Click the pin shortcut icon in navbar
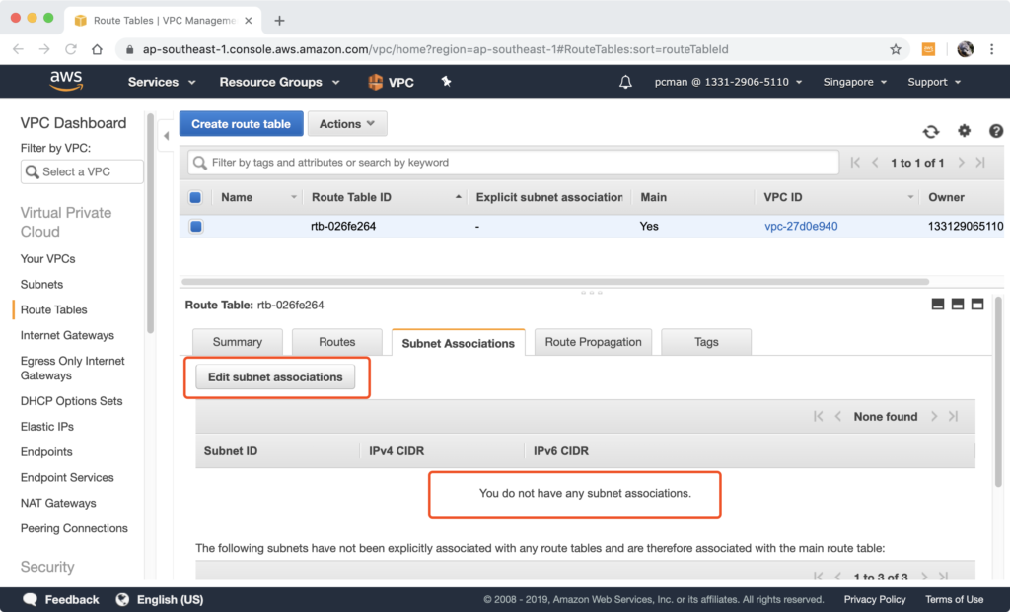 point(446,81)
